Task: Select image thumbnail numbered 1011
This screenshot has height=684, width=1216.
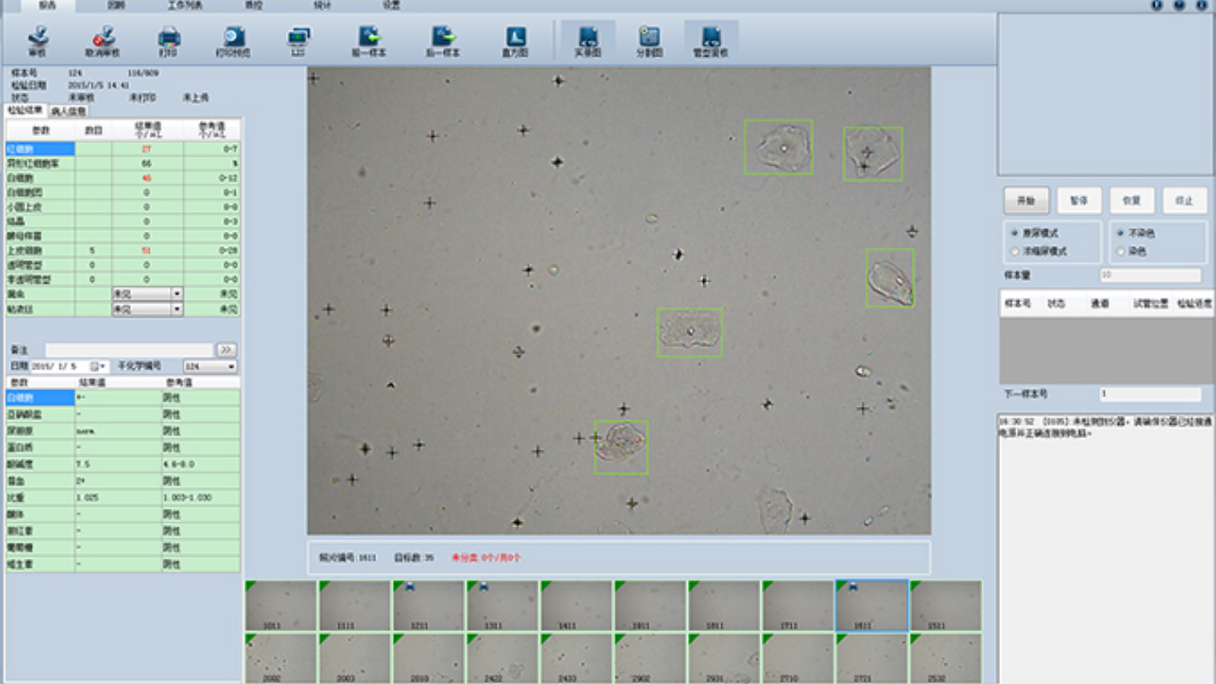Action: [x=281, y=606]
